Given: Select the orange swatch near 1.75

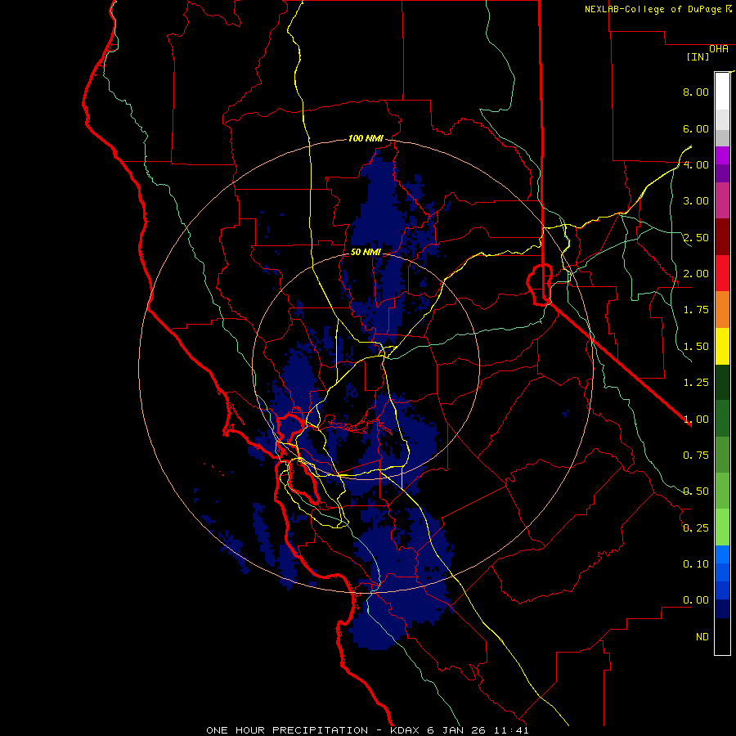Looking at the screenshot, I should point(722,309).
